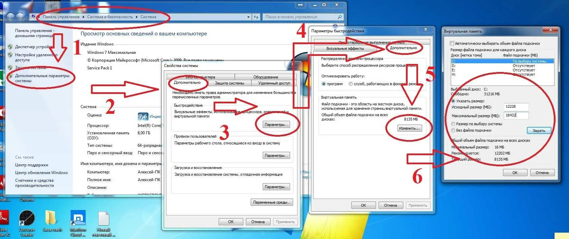
Task: Click the shield icon next to Настройка удаленного доступа
Action: coord(10,55)
